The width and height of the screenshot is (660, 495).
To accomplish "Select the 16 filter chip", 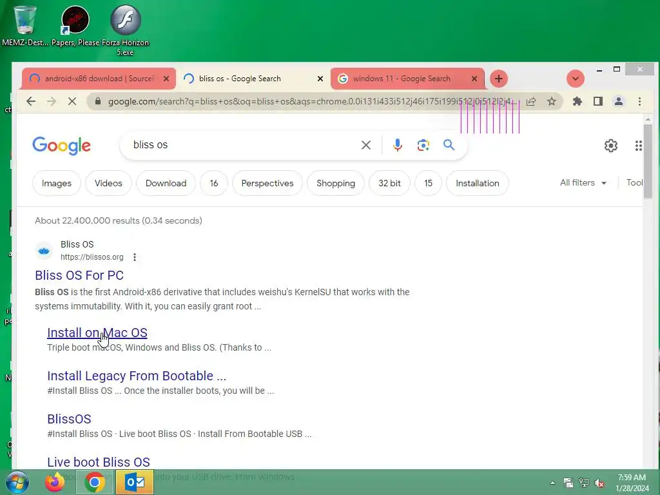I will tap(214, 183).
